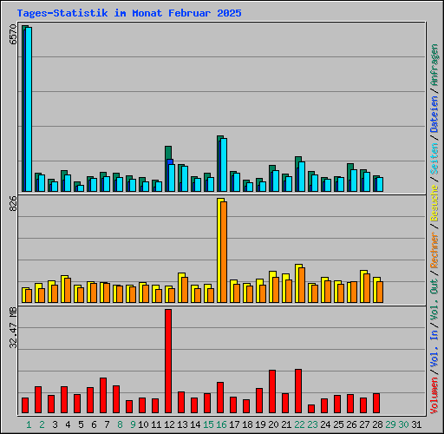Click the 32.47 MB y-axis label
444x434 pixels.
pyautogui.click(x=13, y=328)
